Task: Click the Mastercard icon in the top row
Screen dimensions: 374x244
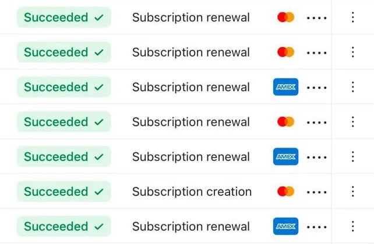Action: [x=286, y=17]
